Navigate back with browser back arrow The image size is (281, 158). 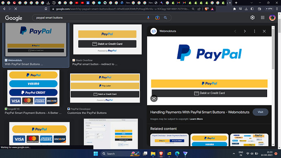coord(4,9)
